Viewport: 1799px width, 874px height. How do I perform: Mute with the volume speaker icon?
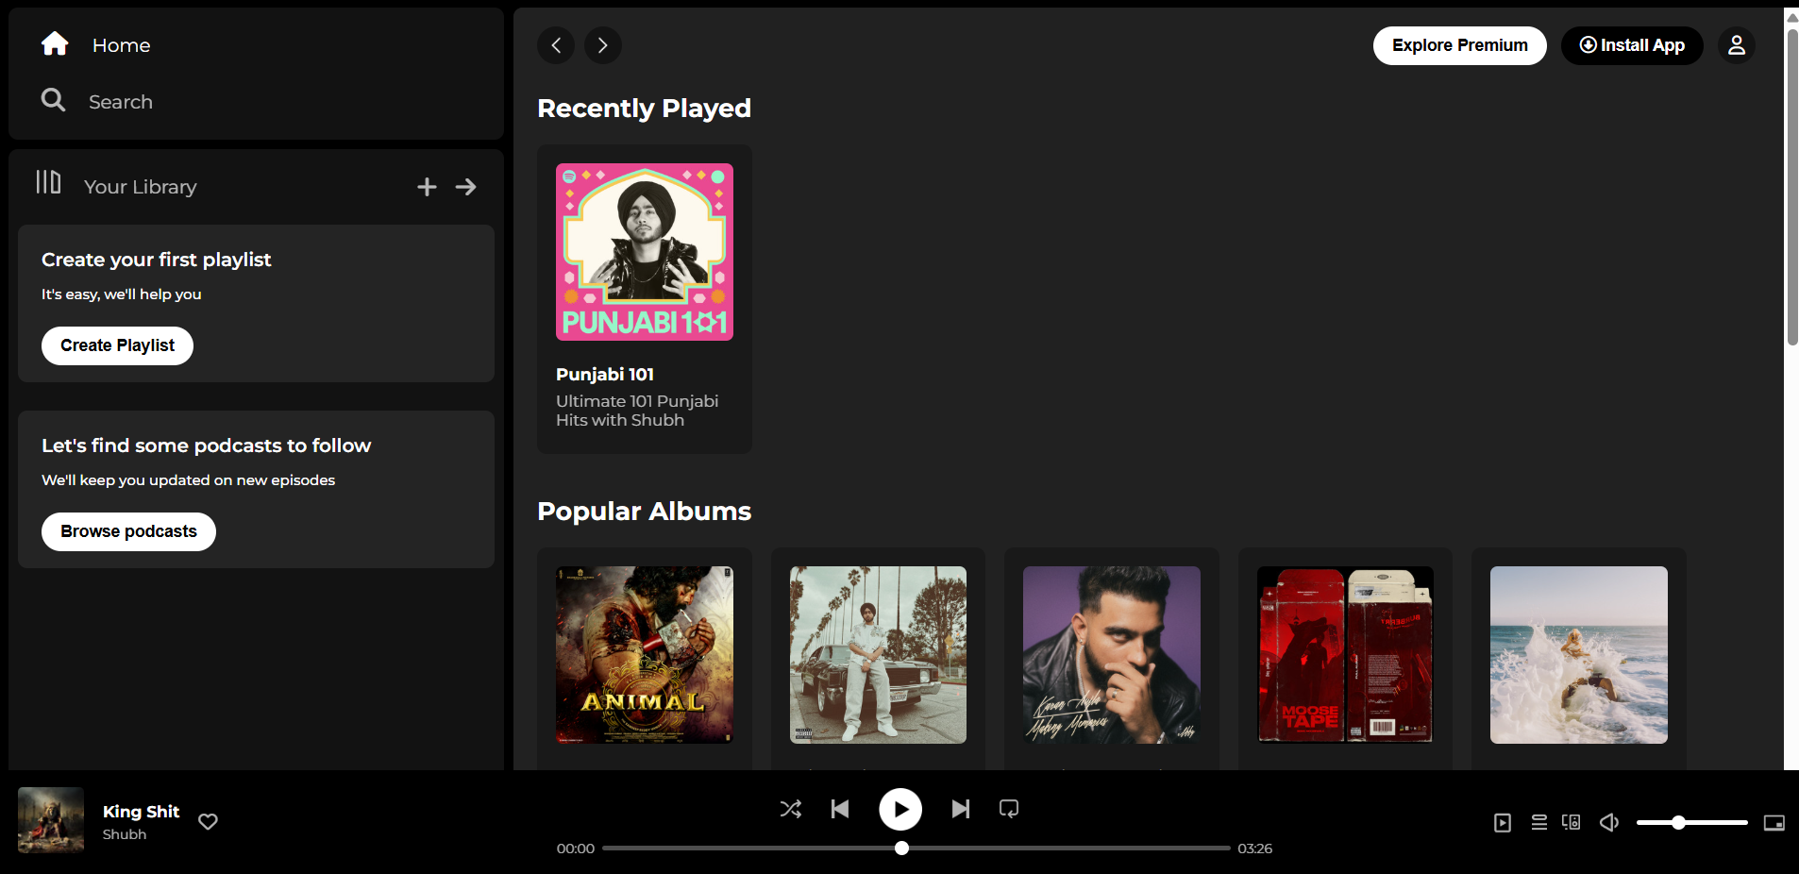coord(1609,823)
